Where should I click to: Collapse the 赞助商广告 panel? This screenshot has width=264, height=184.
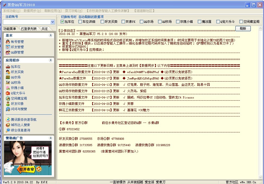(51, 138)
